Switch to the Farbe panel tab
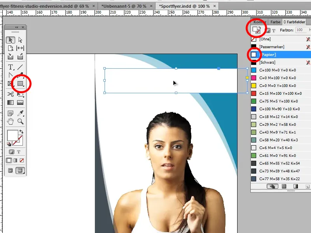Image resolution: width=311 pixels, height=233 pixels. (x=275, y=22)
